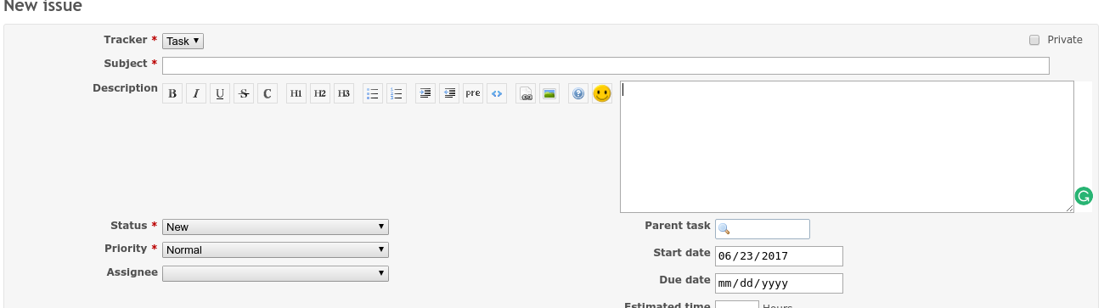
Task: Insert image into description
Action: [549, 94]
